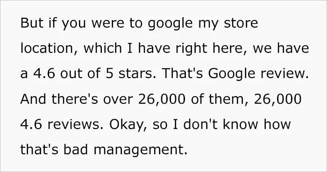Click the word "there's" after "And"

[x=75, y=99]
